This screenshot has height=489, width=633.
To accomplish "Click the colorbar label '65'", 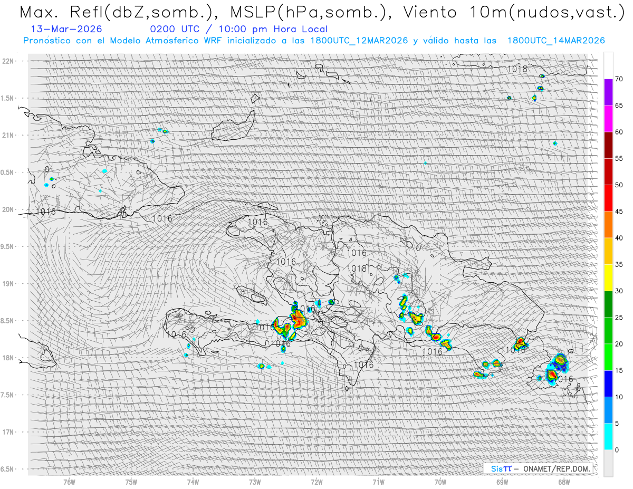I will [x=619, y=106].
